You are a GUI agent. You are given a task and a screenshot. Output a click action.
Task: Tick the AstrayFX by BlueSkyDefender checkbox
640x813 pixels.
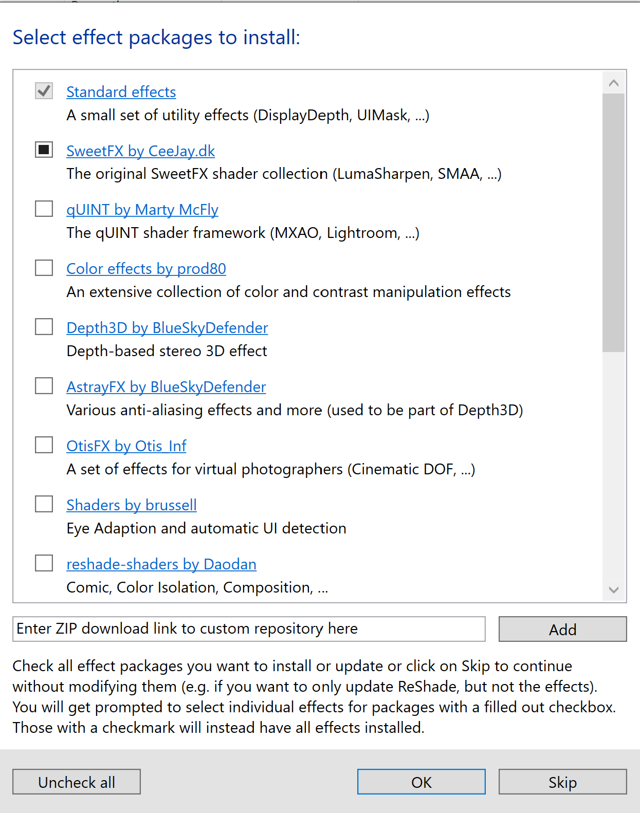[44, 386]
